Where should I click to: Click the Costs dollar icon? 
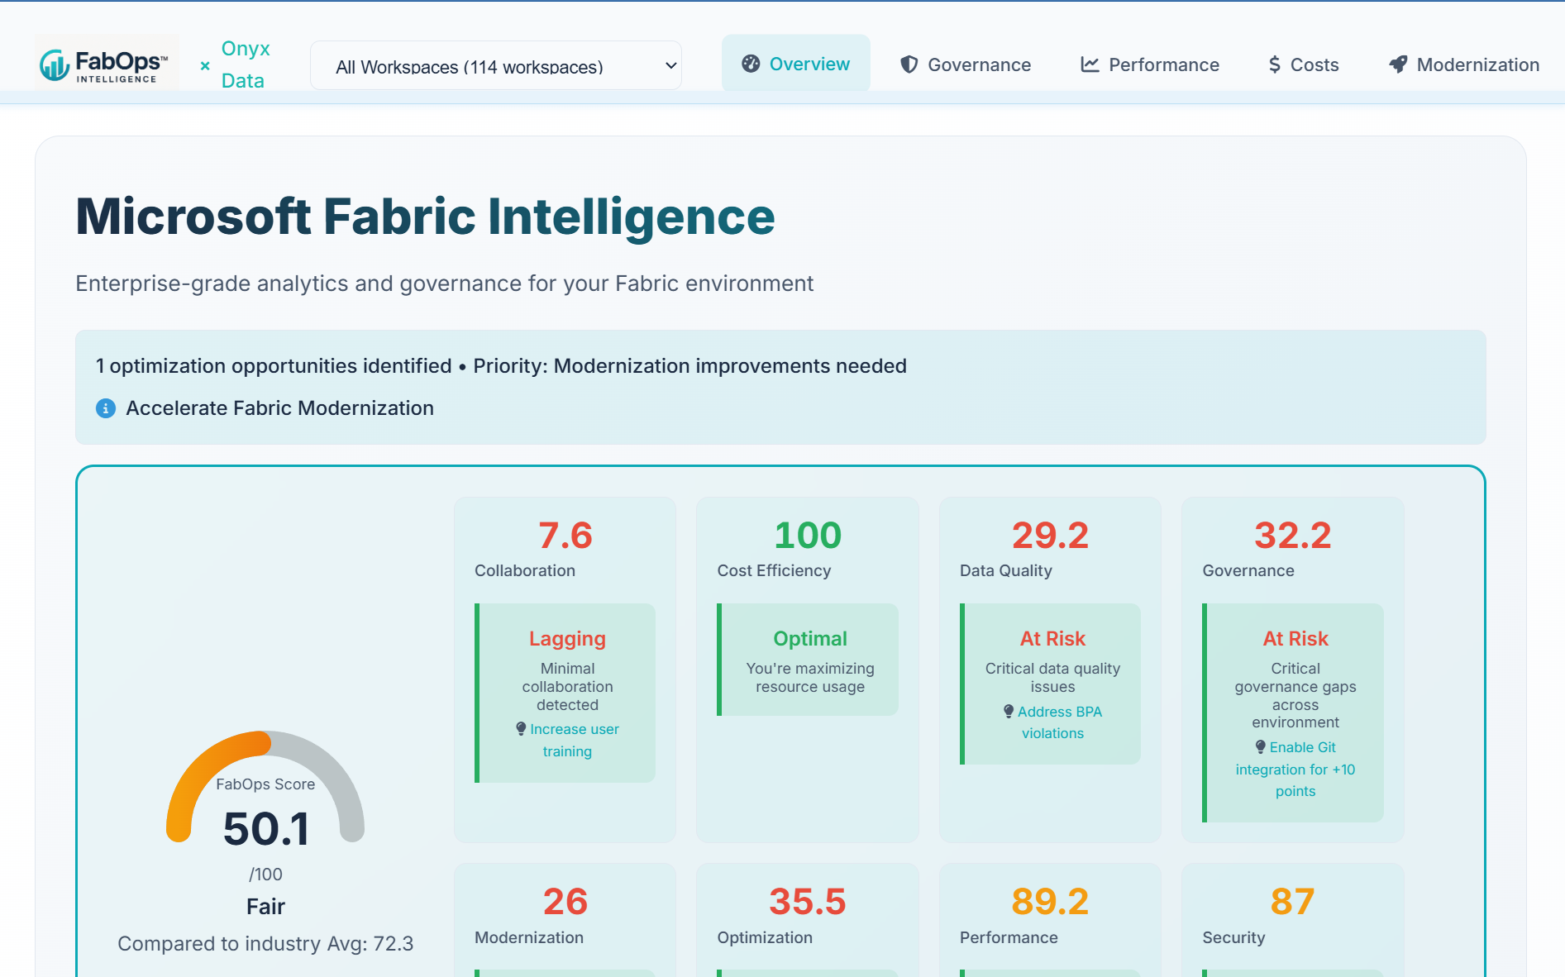coord(1275,64)
